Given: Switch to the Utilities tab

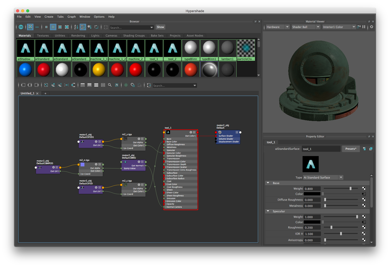Looking at the screenshot, I should [60, 36].
